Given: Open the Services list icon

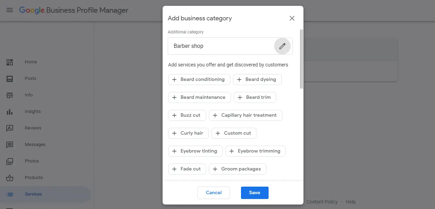Looking at the screenshot, I should 10,194.
